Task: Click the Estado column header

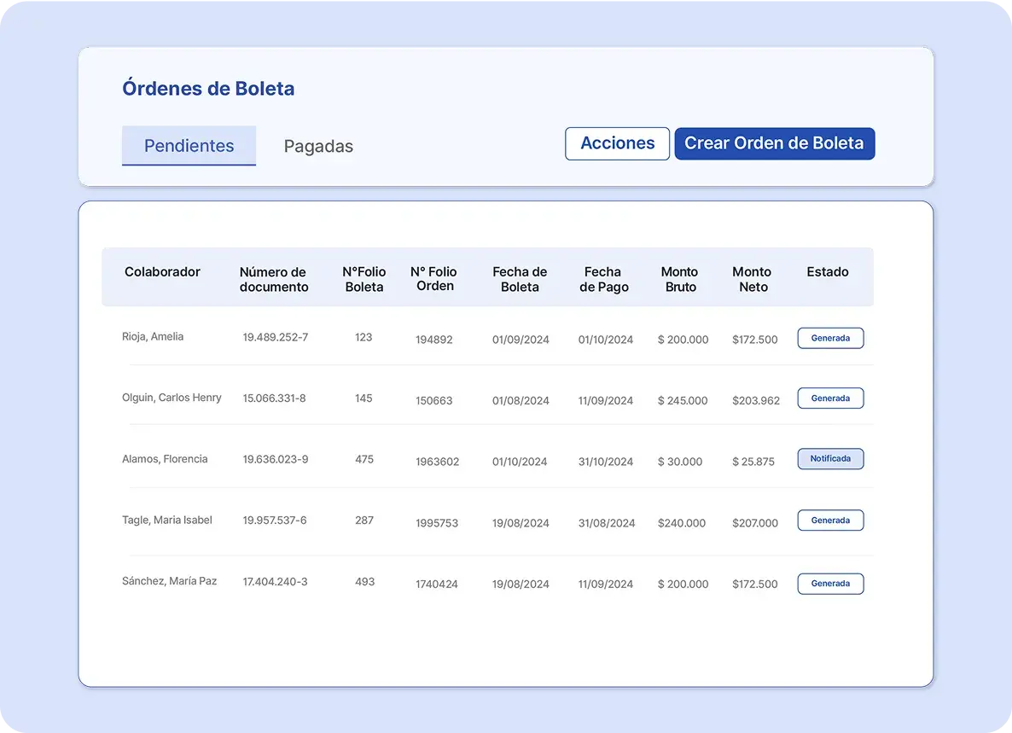Action: click(x=827, y=272)
